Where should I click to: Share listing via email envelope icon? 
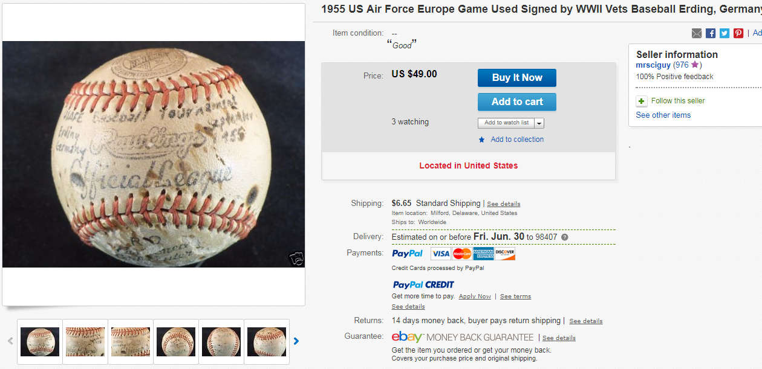(697, 33)
